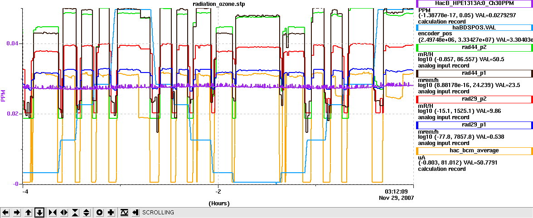533x218 pixels.
Task: Click the pan down arrow button
Action: 40,213
